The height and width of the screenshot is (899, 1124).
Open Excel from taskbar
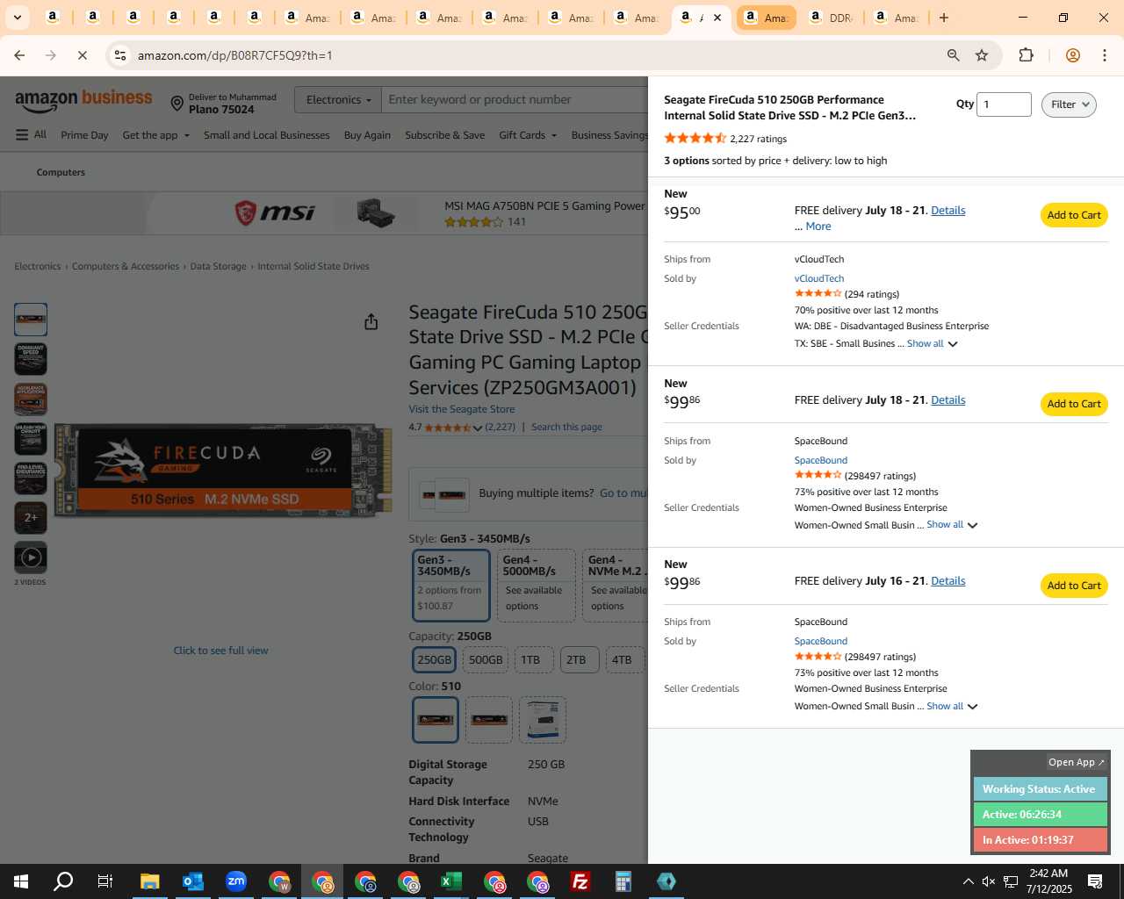[x=450, y=881]
